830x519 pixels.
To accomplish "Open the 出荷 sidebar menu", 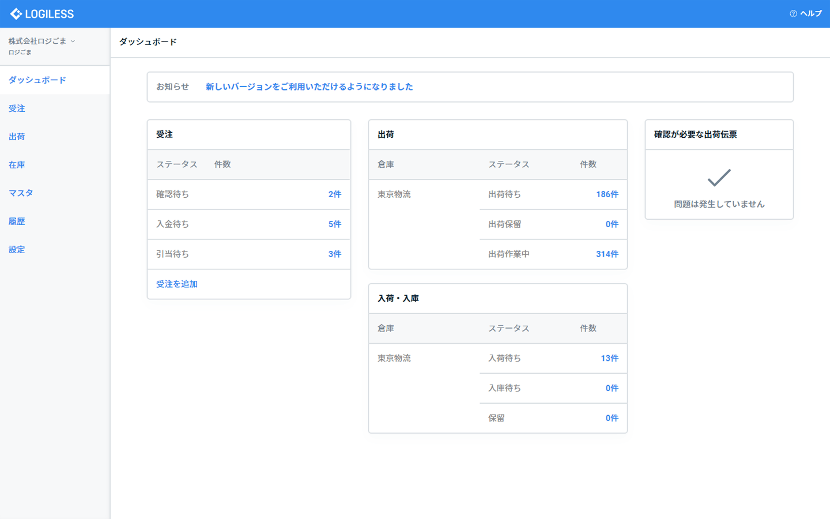I will point(55,137).
